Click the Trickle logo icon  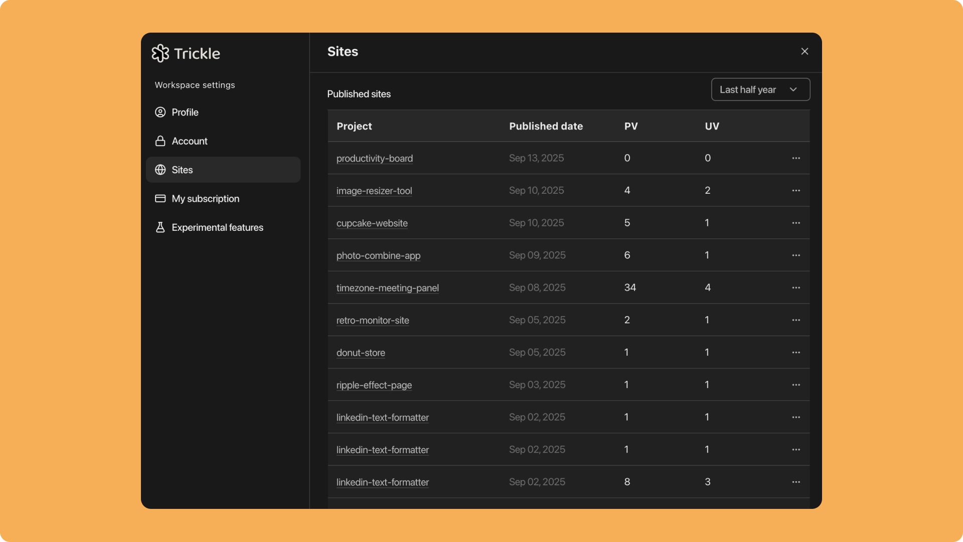[160, 53]
